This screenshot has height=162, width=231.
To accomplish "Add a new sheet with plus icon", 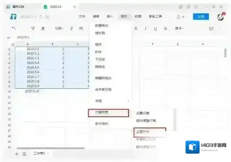I will pos(16,154).
